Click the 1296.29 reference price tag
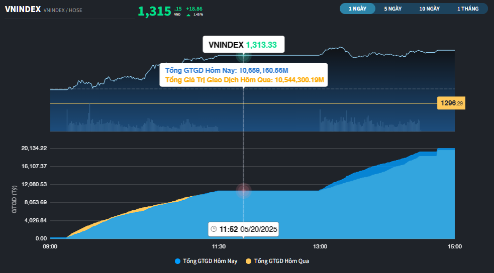Viewport: 494px width, 273px height. (x=451, y=103)
